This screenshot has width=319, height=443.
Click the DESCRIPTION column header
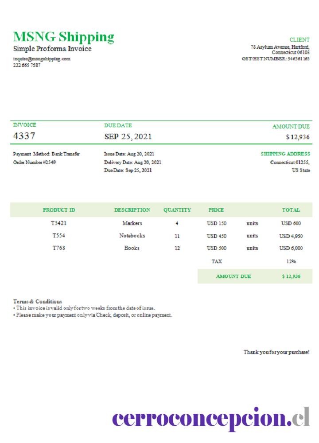pos(132,210)
